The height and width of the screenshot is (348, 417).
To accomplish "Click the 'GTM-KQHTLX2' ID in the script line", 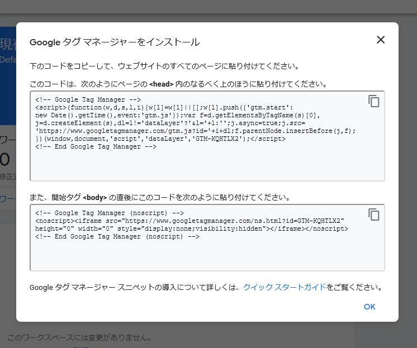I will (217, 139).
